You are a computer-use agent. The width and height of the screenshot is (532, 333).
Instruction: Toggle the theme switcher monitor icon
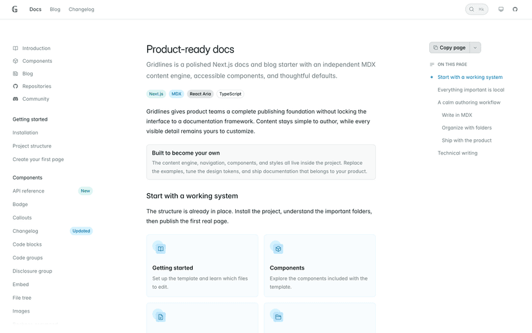point(501,9)
